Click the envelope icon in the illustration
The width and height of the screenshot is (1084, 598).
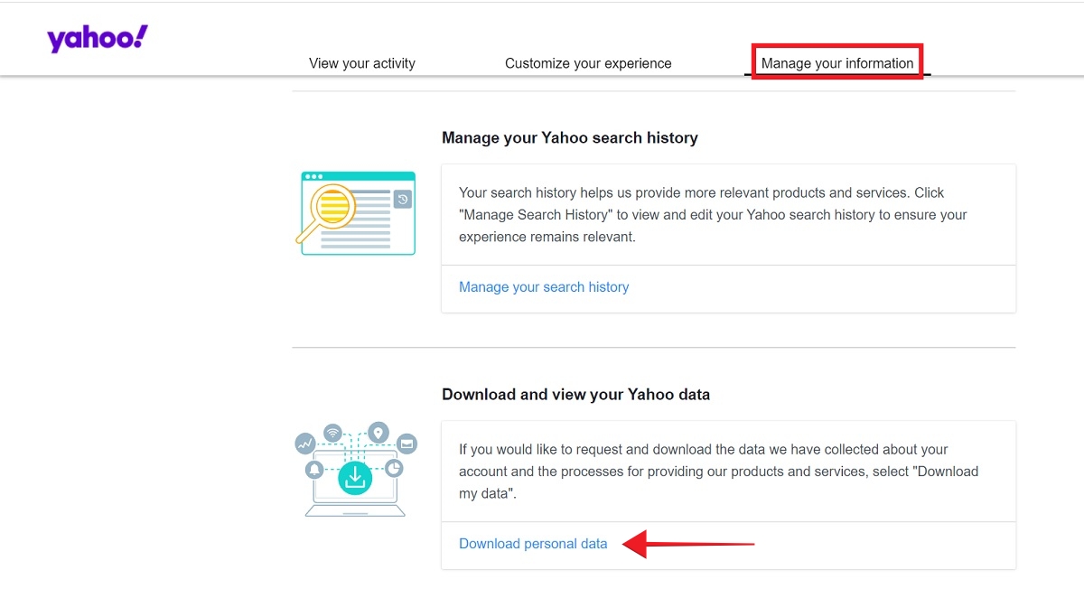(x=406, y=444)
